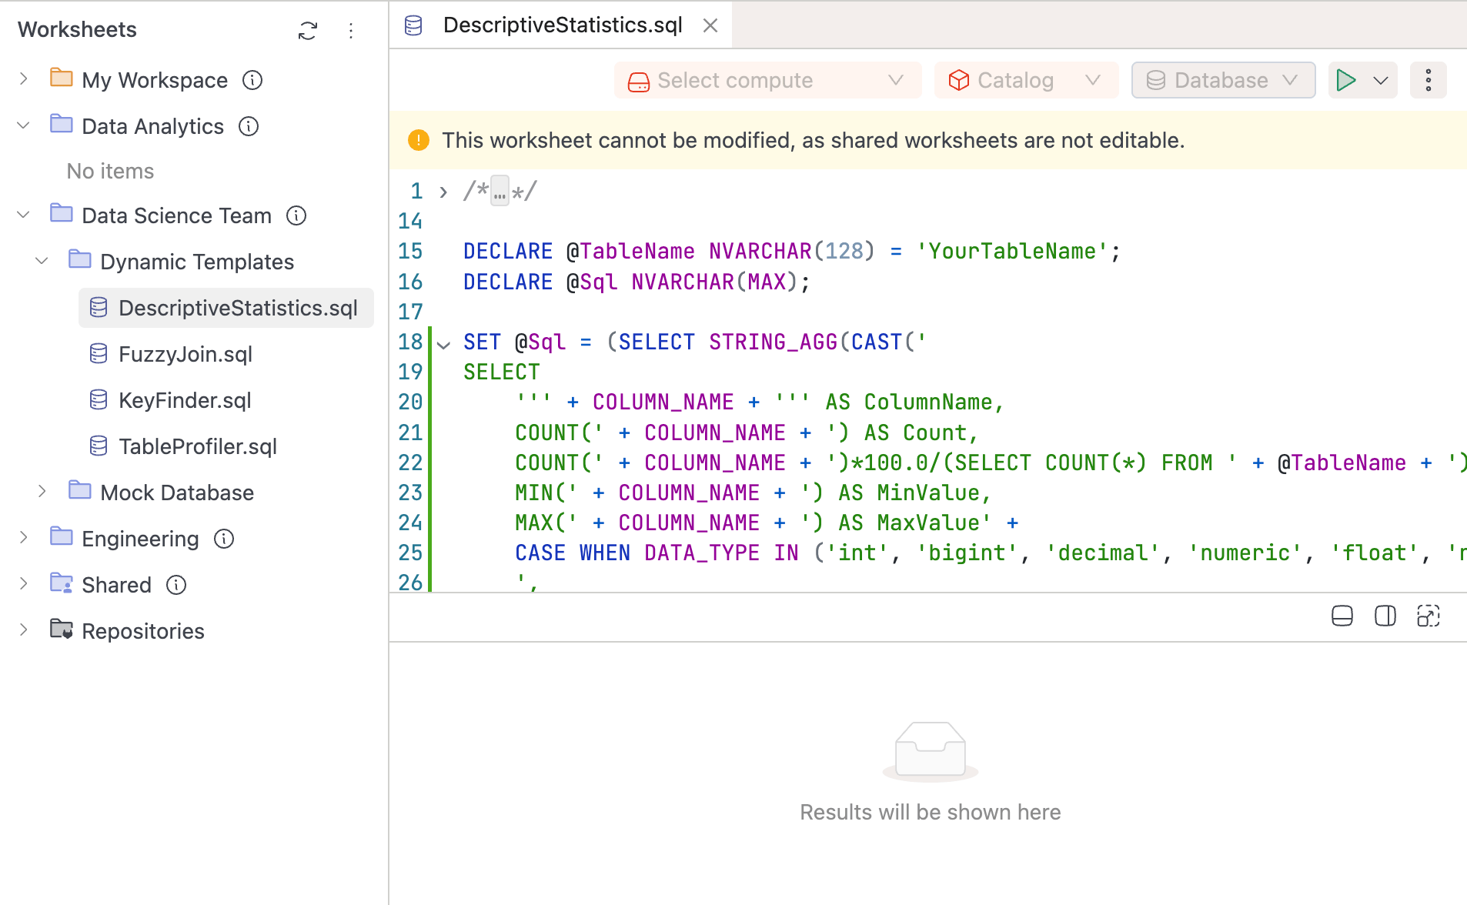Expand the folded comment on line 1
1467x905 pixels.
point(443,192)
